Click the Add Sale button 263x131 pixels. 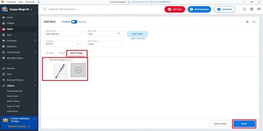pos(175,9)
